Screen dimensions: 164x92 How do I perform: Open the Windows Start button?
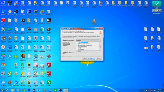point(2,90)
